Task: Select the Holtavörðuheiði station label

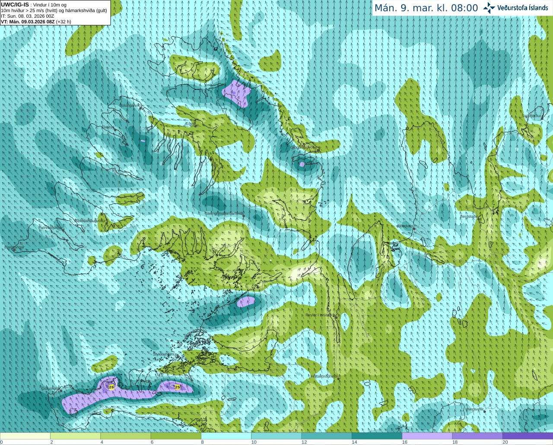Action: [324, 376]
